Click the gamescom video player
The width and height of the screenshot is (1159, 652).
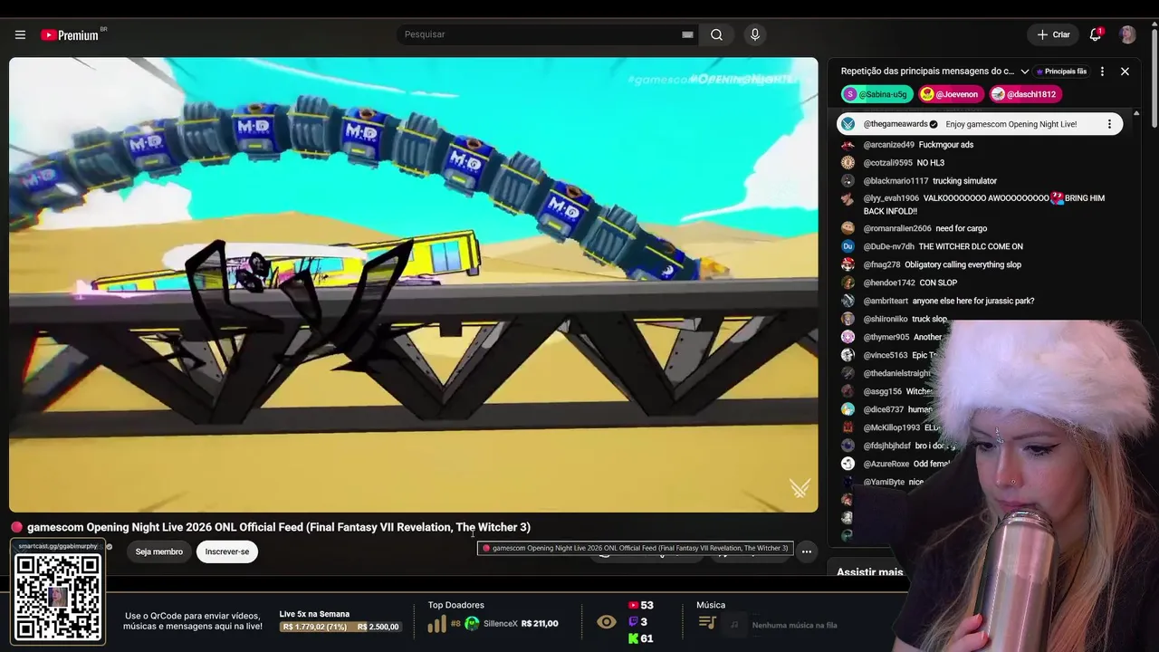point(414,284)
